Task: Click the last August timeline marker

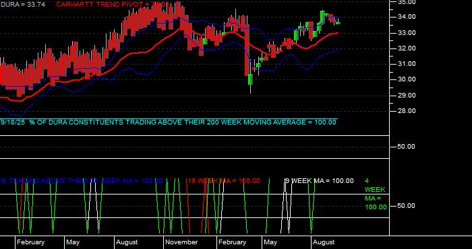Action: 324,242
